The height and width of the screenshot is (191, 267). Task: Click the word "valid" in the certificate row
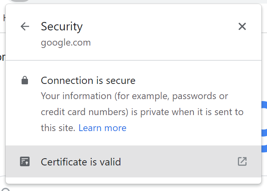point(110,162)
